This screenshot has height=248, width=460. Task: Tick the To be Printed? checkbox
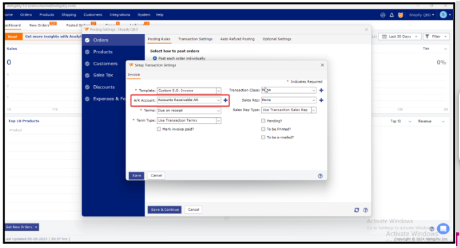[263, 129]
